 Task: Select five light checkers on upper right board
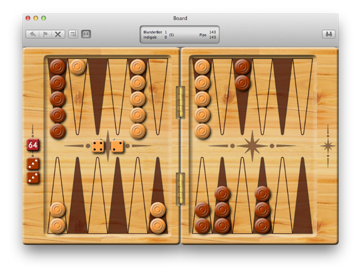[202, 99]
